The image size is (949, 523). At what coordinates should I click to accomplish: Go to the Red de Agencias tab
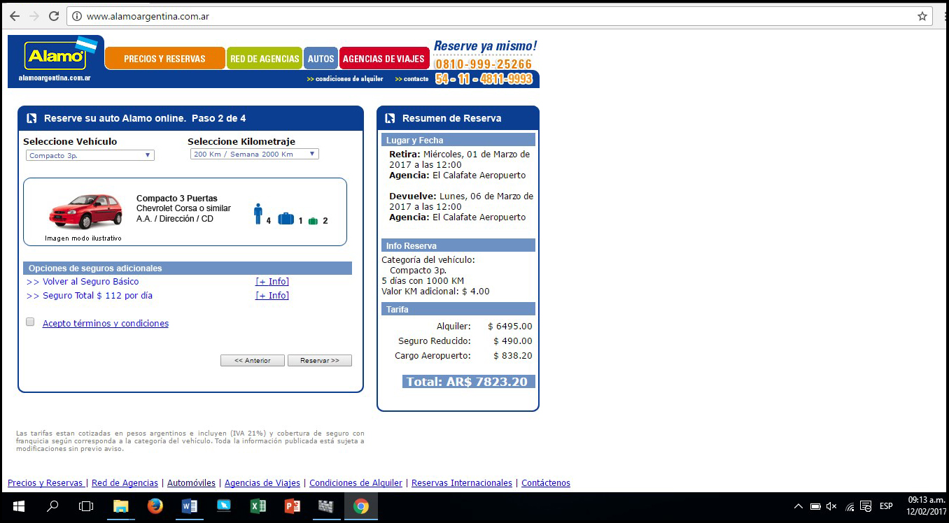point(265,59)
